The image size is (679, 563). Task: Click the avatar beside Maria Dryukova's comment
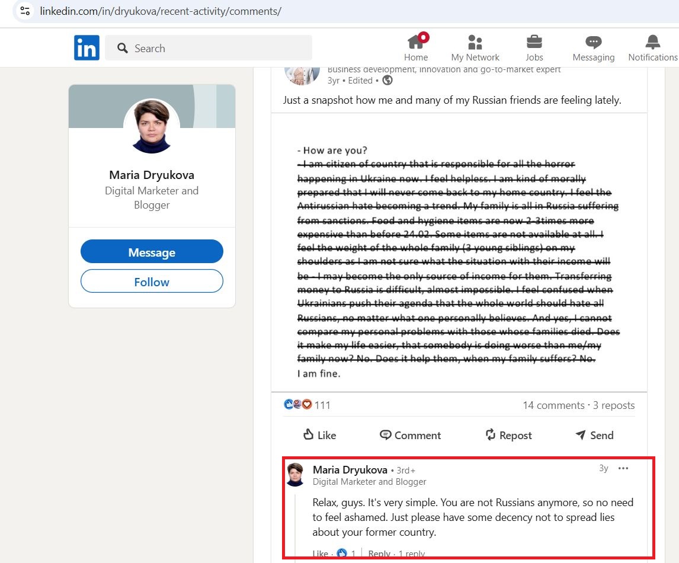coord(295,475)
